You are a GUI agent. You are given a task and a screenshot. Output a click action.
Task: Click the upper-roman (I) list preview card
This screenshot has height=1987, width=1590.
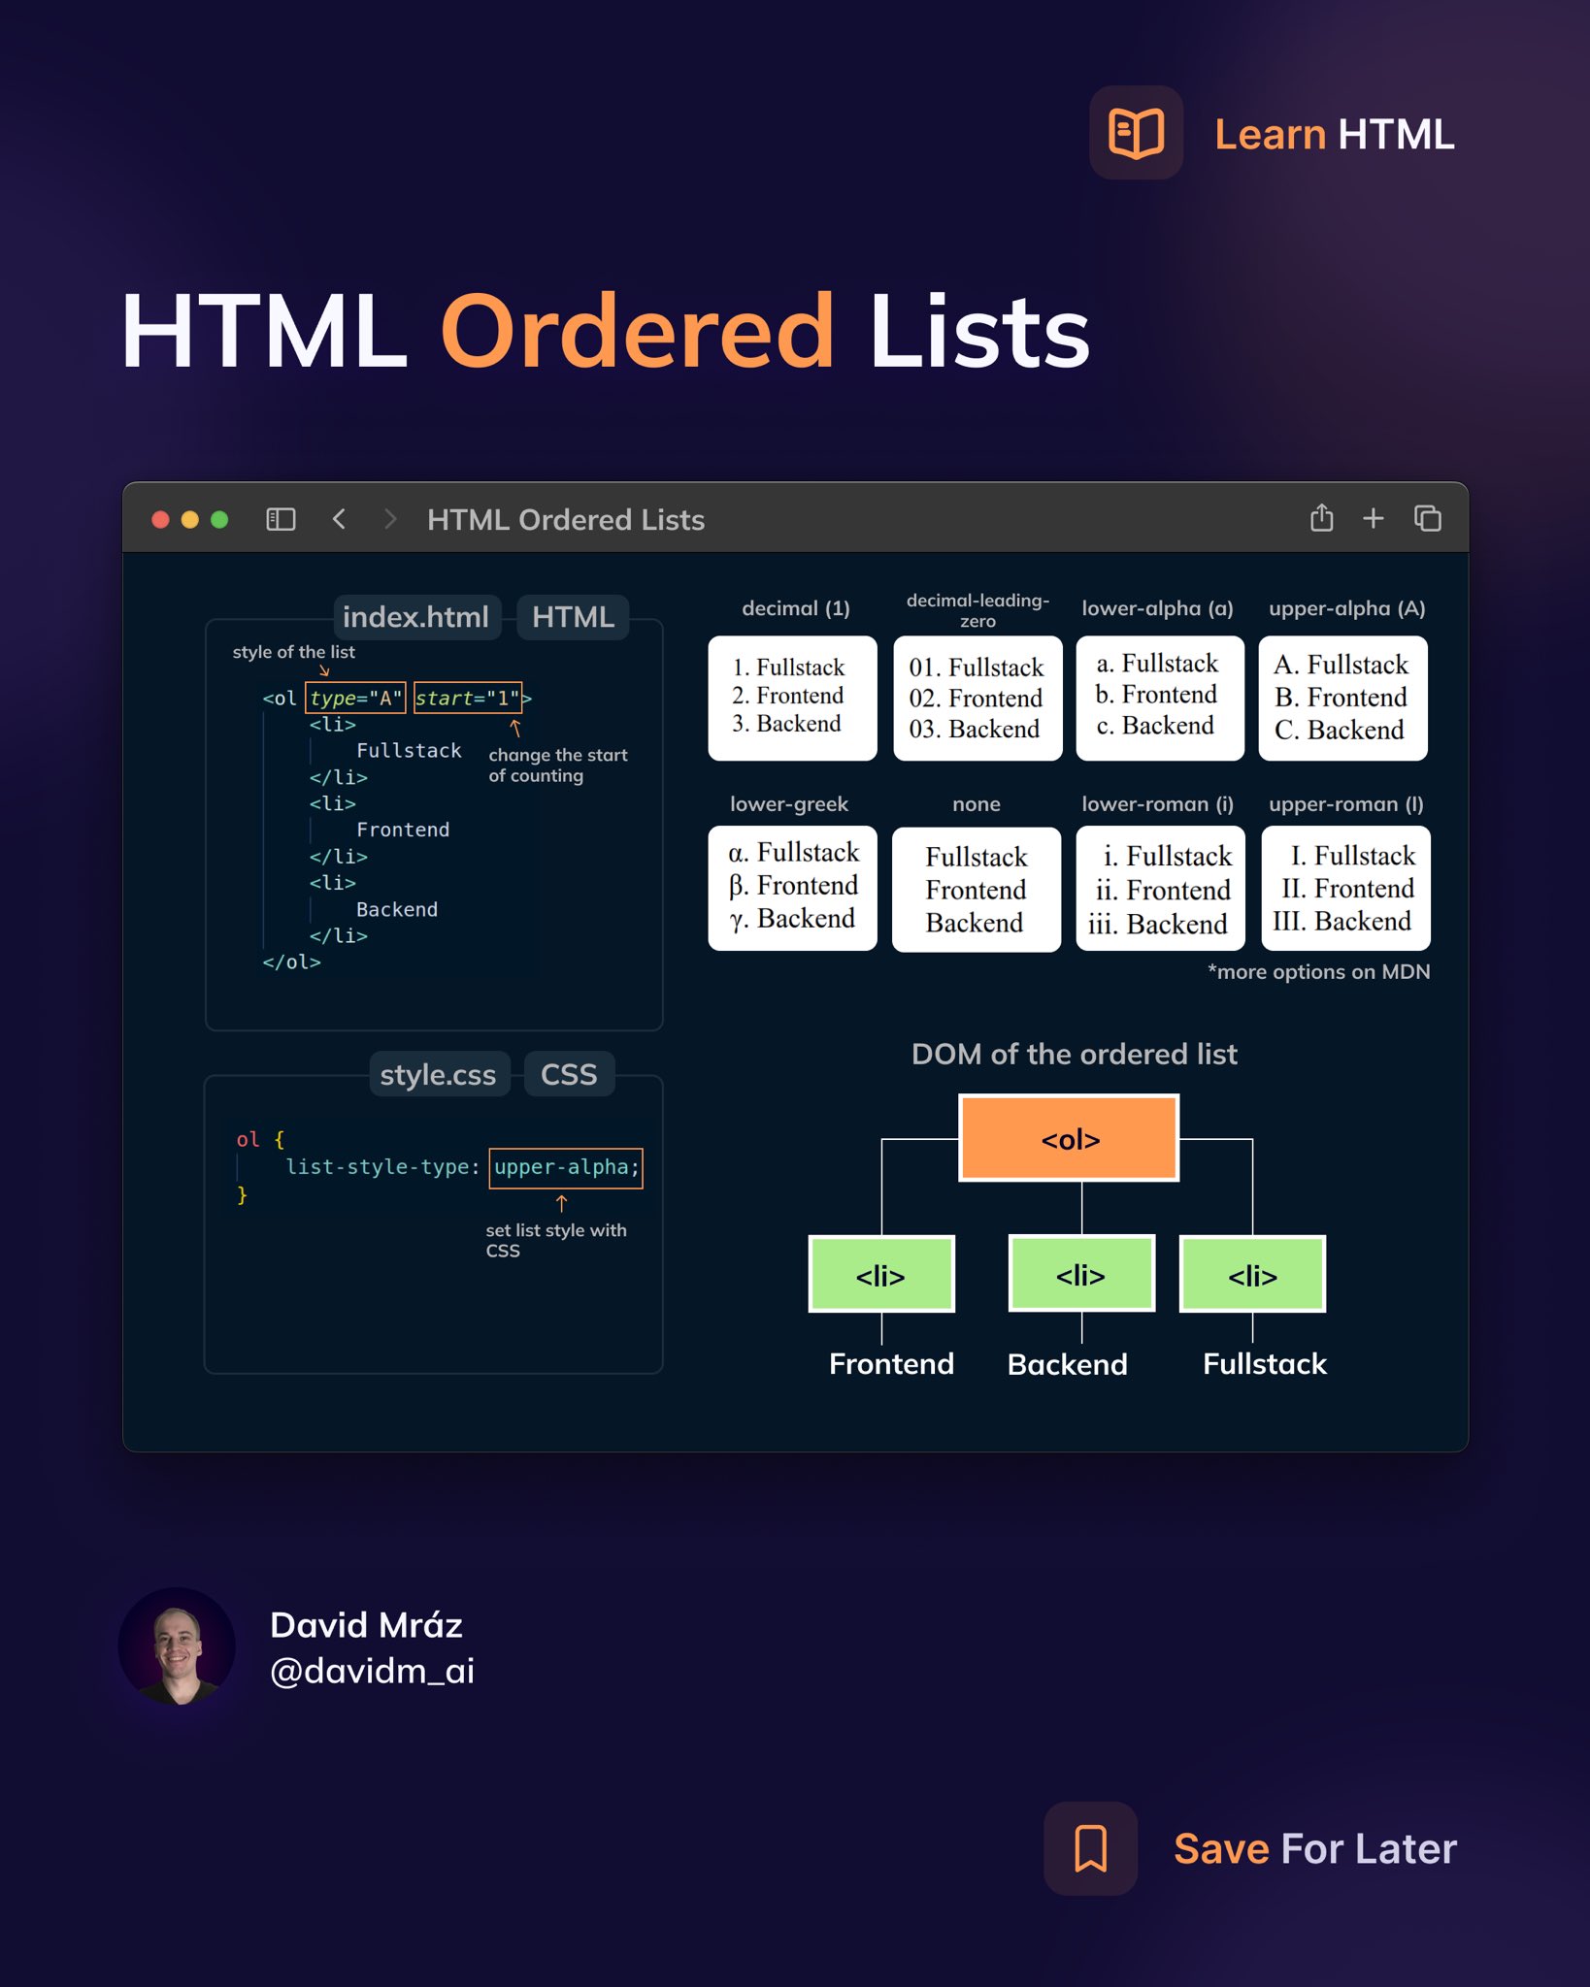1345,888
